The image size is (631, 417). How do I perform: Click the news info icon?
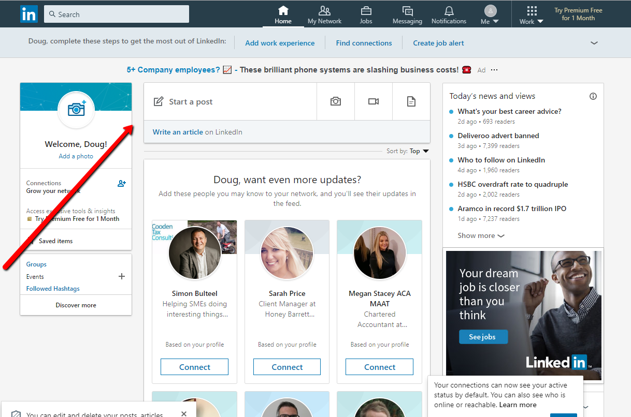point(593,96)
